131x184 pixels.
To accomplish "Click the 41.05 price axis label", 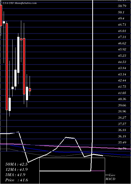I will click(122, 93).
